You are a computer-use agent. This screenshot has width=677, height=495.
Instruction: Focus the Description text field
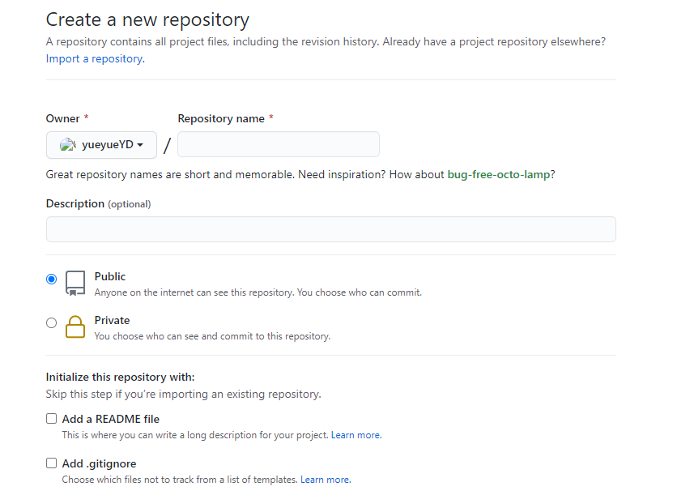(x=330, y=229)
